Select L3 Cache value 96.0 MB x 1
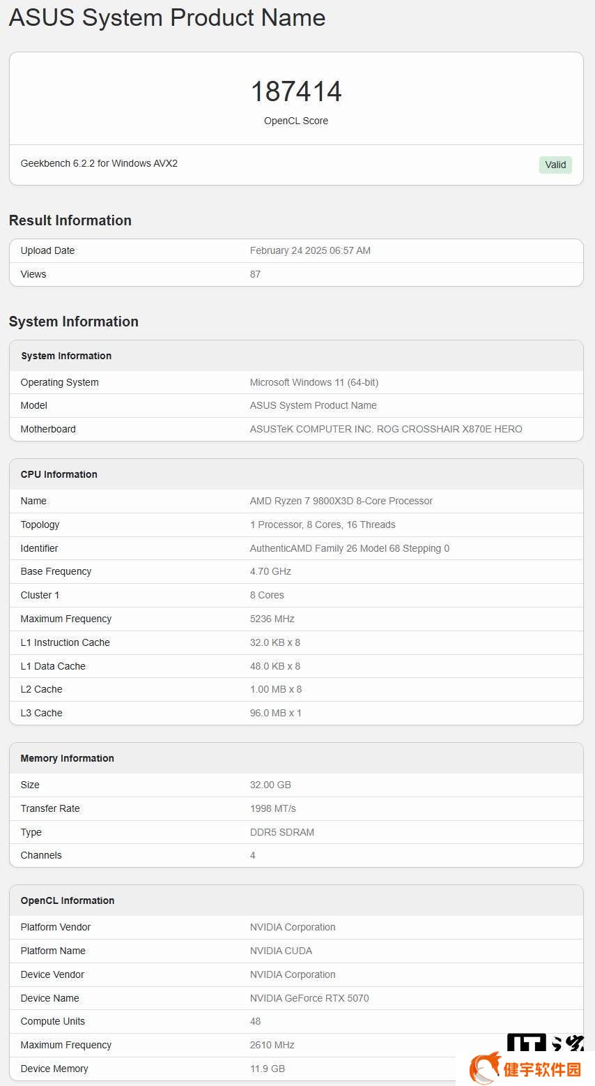 coord(276,713)
